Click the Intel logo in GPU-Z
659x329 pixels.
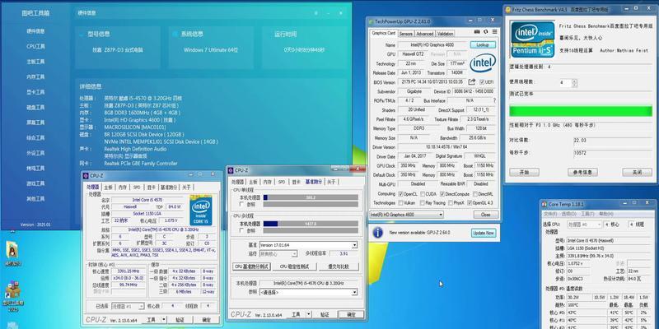(x=483, y=63)
